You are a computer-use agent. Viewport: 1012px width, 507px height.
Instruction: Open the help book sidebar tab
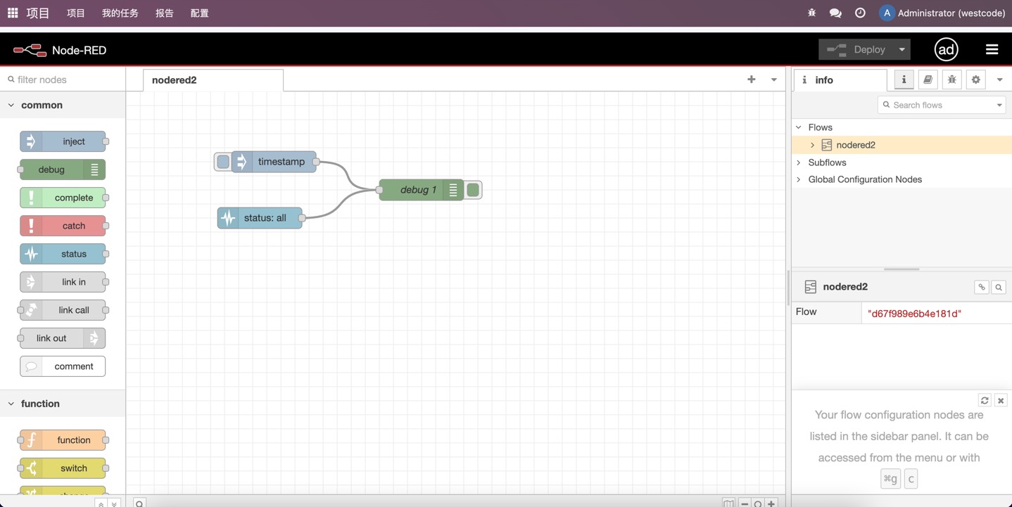point(928,80)
